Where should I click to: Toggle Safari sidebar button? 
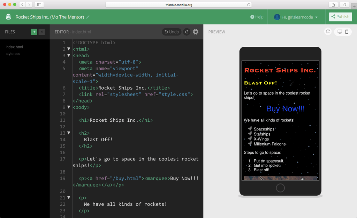click(39, 5)
